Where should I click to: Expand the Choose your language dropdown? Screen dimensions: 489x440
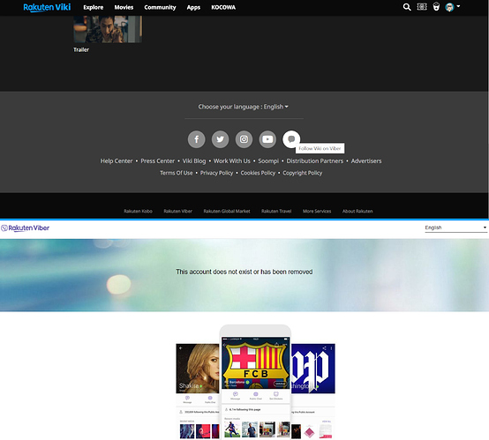click(x=244, y=107)
